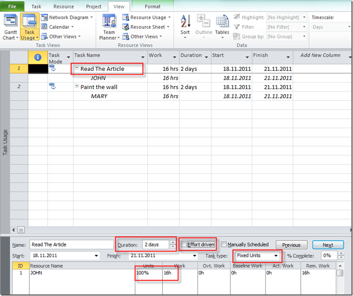This screenshot has height=296, width=353.
Task: Open Resource Usage view
Action: pyautogui.click(x=147, y=17)
